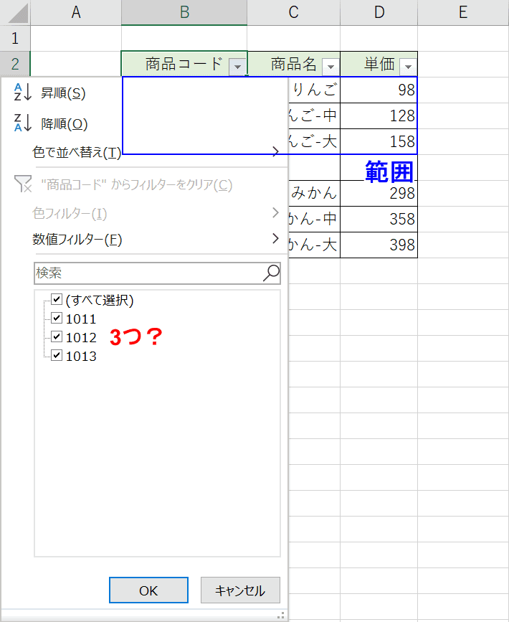
Task: Select cell with value 158
Action: point(379,141)
